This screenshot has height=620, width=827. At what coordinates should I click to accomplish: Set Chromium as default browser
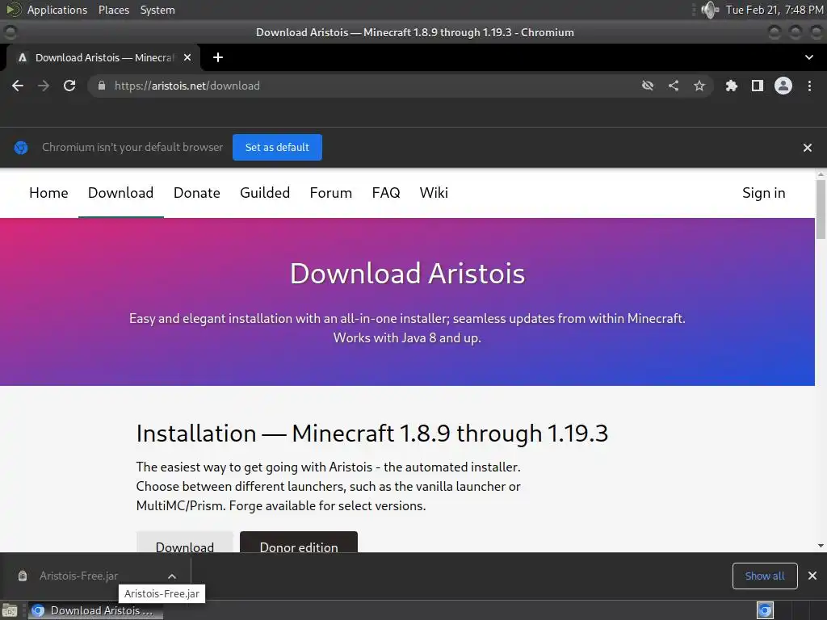[x=277, y=148]
